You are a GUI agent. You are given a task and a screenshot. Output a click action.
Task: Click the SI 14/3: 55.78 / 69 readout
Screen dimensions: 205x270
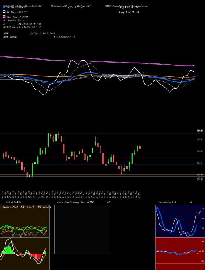coord(30,24)
